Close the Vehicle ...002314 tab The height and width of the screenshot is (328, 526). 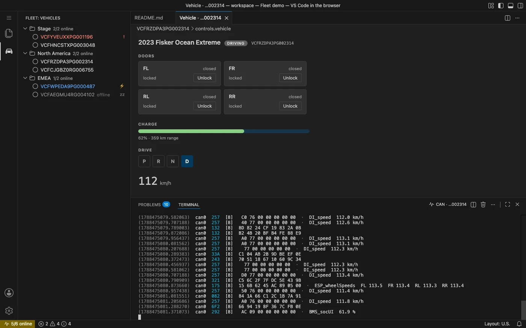pyautogui.click(x=227, y=18)
